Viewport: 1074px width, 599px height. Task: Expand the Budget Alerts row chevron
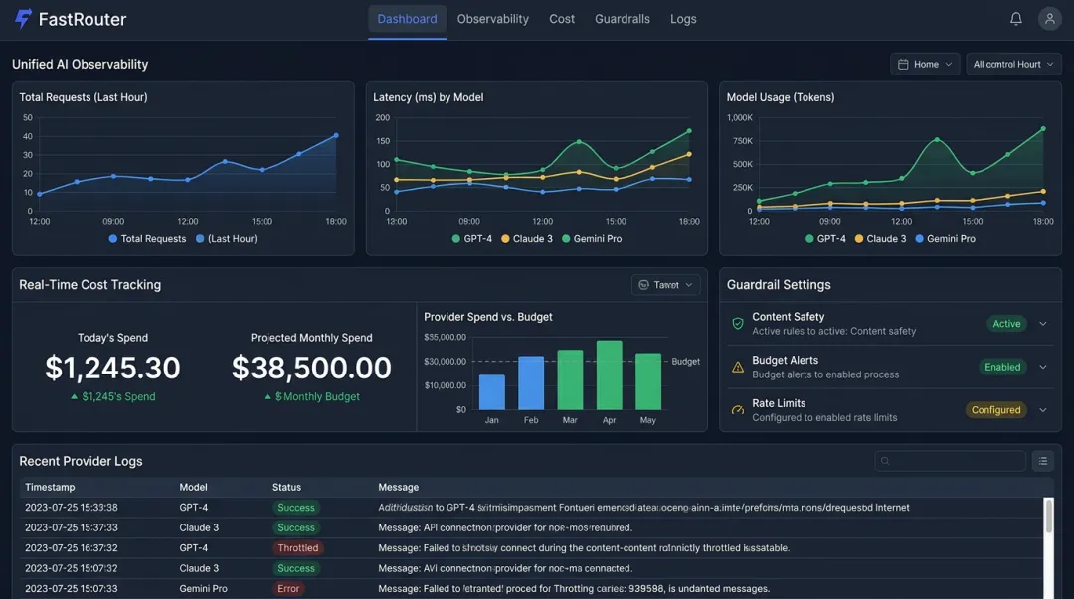[x=1042, y=367]
